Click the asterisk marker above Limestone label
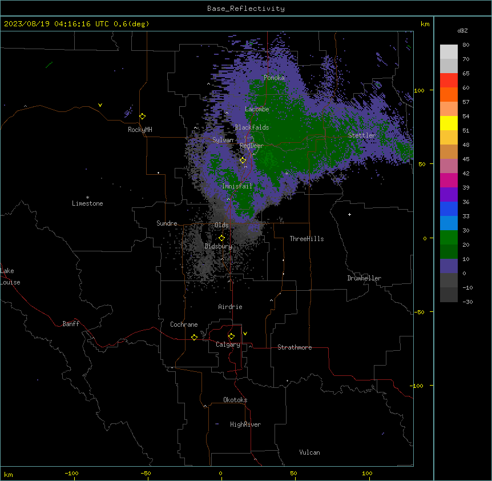This screenshot has width=492, height=481. tap(87, 197)
